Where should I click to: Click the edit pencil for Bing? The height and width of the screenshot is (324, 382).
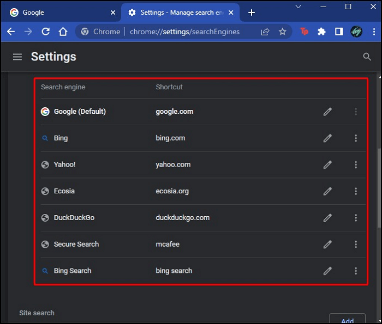pos(327,138)
